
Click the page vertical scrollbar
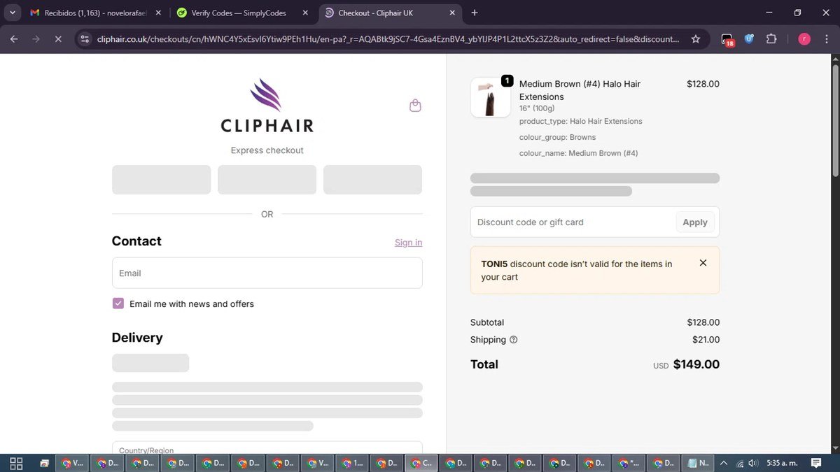tap(834, 120)
